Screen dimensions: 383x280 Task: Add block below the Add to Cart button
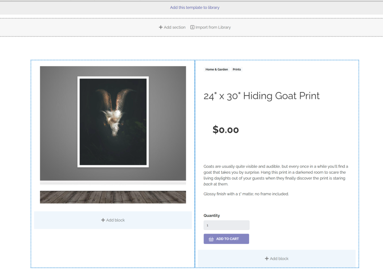pos(277,259)
